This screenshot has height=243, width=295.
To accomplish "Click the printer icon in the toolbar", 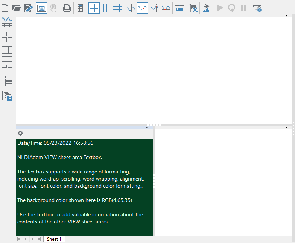I will click(x=67, y=8).
